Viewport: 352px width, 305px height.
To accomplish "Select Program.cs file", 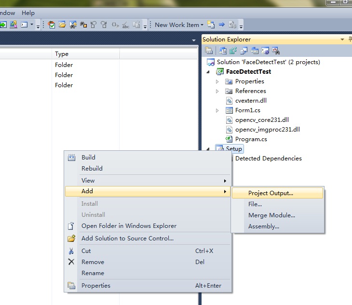I will click(x=251, y=139).
